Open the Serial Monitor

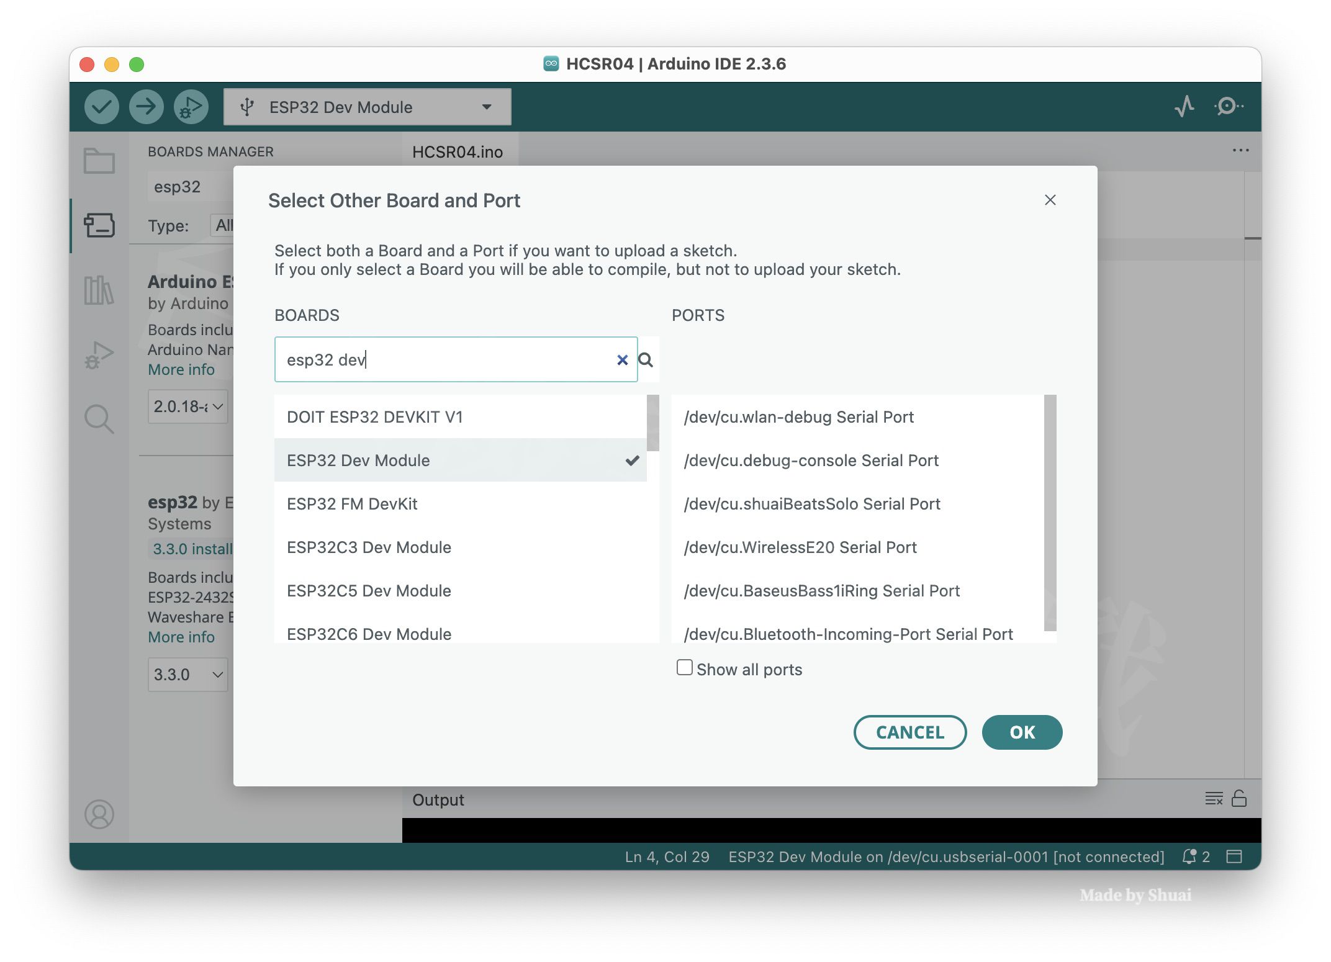coord(1228,107)
